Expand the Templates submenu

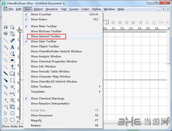coord(63,91)
